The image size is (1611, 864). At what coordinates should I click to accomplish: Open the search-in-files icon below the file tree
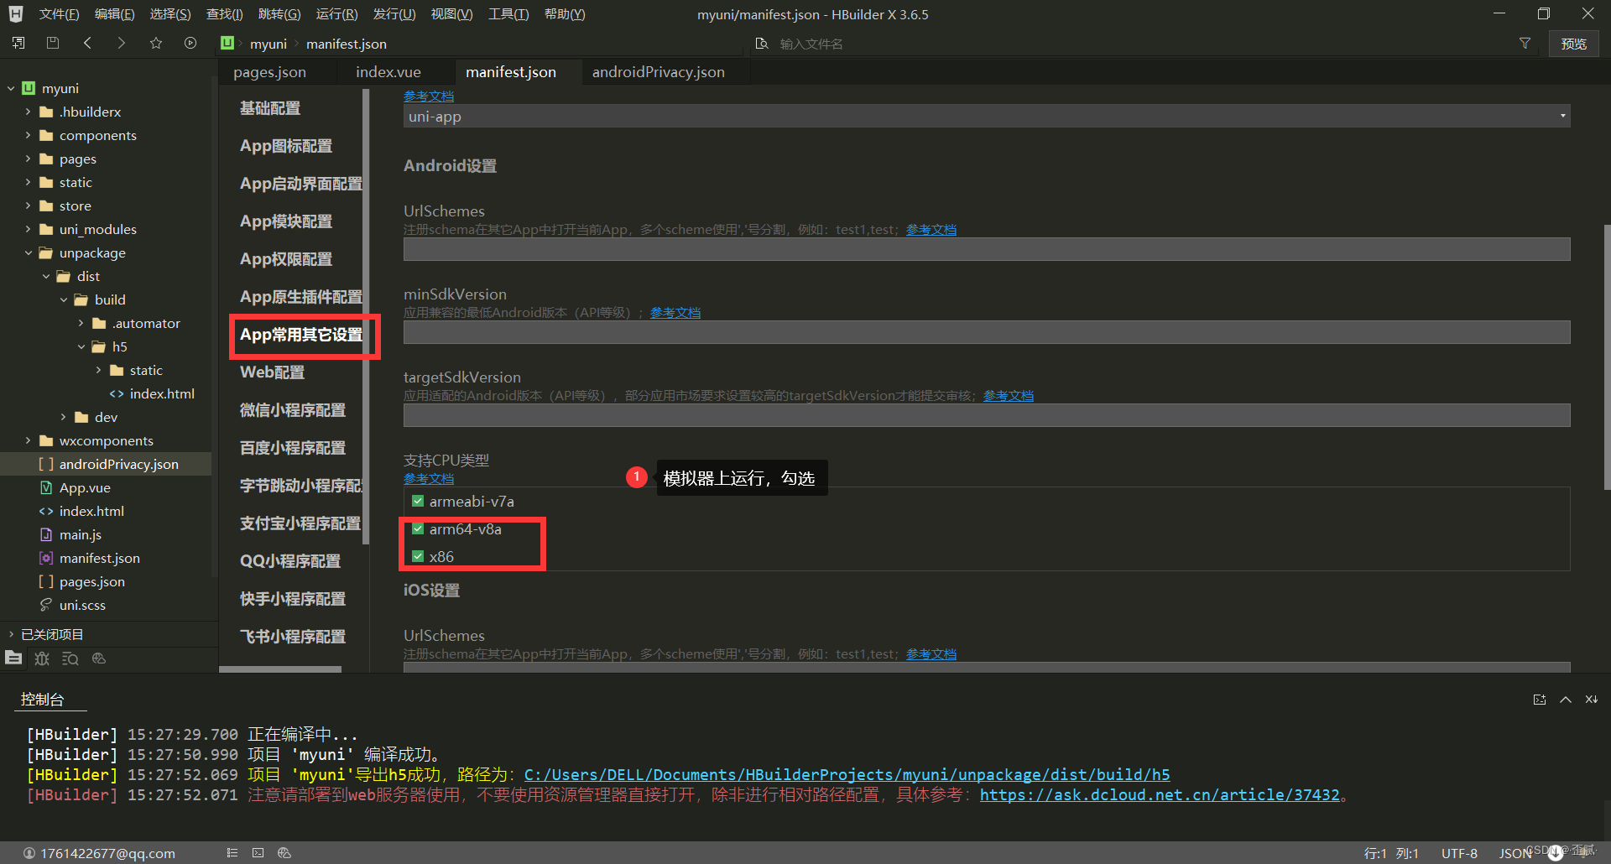(x=70, y=658)
